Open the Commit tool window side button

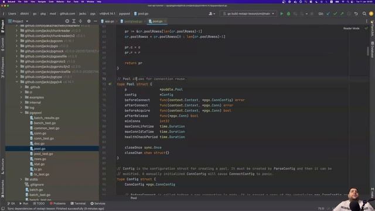click(2, 45)
